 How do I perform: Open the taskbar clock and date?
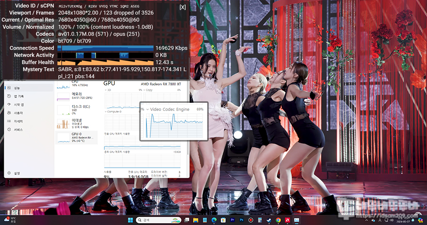(404, 220)
